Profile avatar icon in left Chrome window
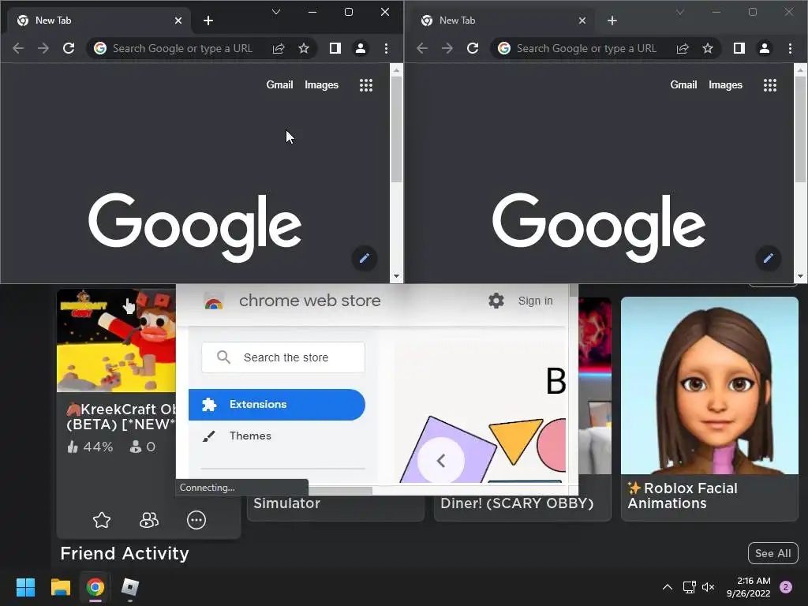808x606 pixels. pyautogui.click(x=360, y=48)
